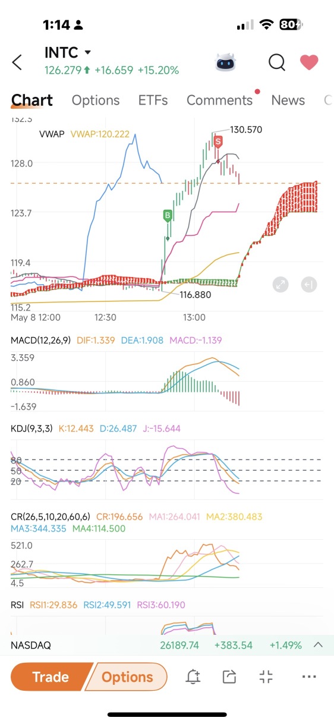The height and width of the screenshot is (724, 334).
Task: Tap the search magnifier icon
Action: click(x=276, y=62)
